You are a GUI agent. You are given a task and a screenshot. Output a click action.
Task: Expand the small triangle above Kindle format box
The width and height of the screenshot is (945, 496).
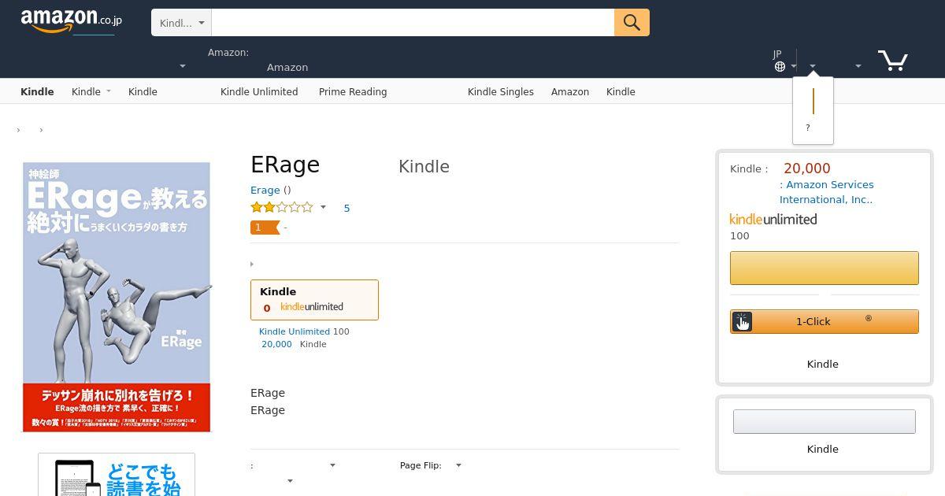[x=252, y=265]
